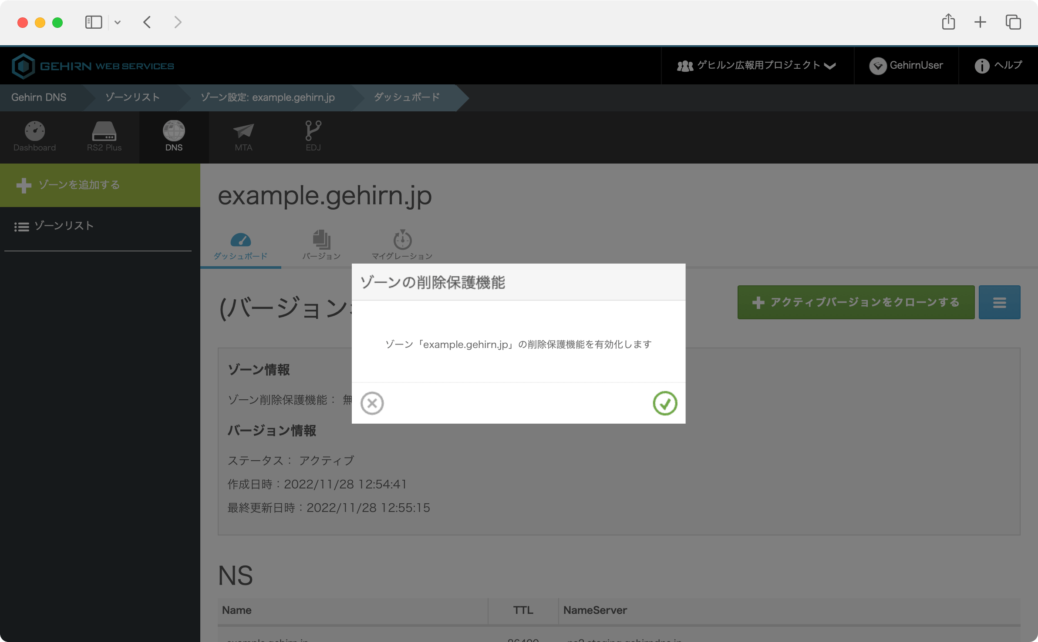Image resolution: width=1038 pixels, height=642 pixels.
Task: Enable deletion protection with the green checkmark
Action: (665, 403)
